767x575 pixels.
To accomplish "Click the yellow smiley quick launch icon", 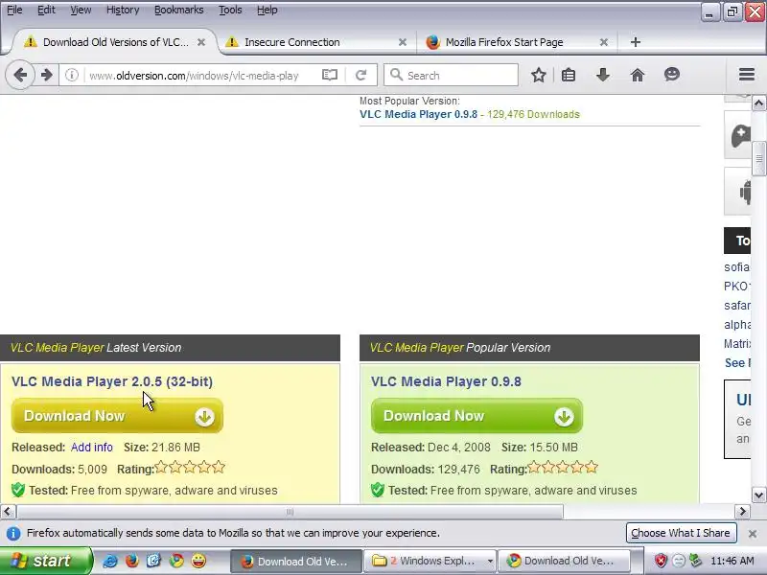I will point(198,561).
